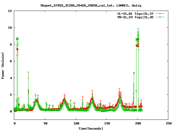Select the YR-31.24 Tsys:31.42 legend label
The width and height of the screenshot is (174, 131).
pos(135,17)
